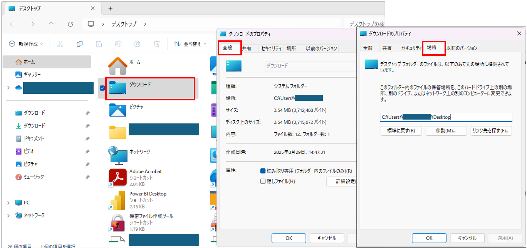
Task: Select the Previous Versions tab in right dialog
Action: 462,48
